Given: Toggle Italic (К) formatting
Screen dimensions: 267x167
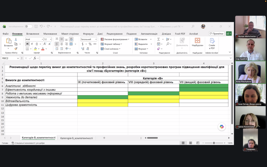Looking at the screenshot, I should [32, 44].
